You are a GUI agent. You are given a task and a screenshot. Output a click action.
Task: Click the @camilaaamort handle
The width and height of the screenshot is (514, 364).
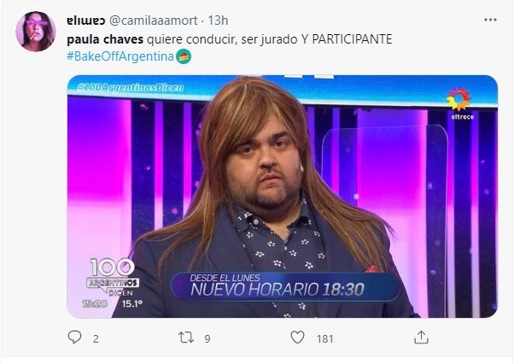pos(153,21)
